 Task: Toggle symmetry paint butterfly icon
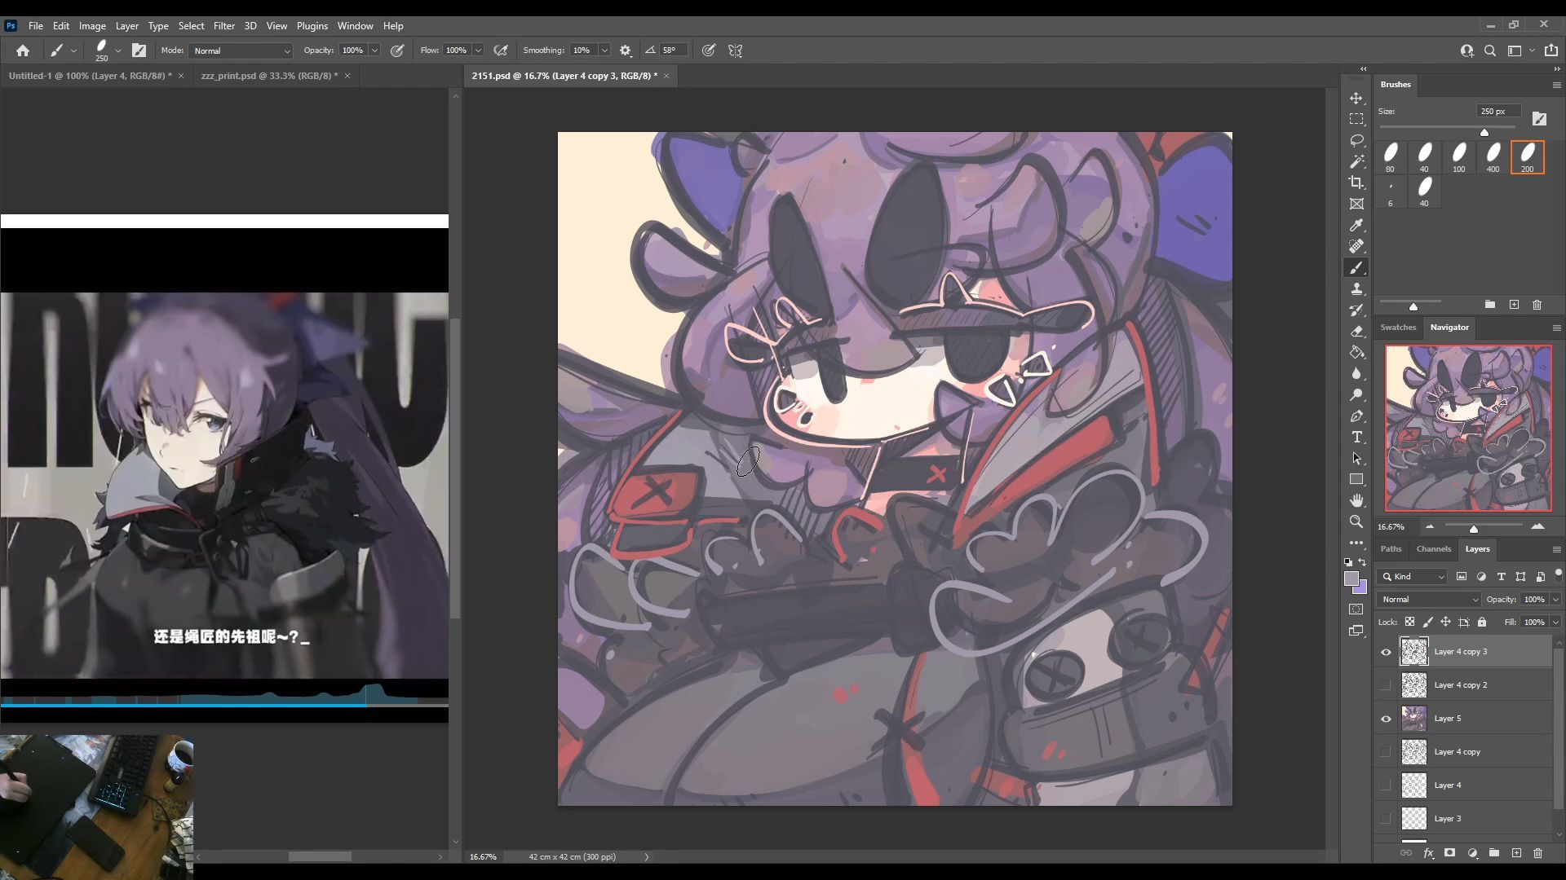coord(735,51)
